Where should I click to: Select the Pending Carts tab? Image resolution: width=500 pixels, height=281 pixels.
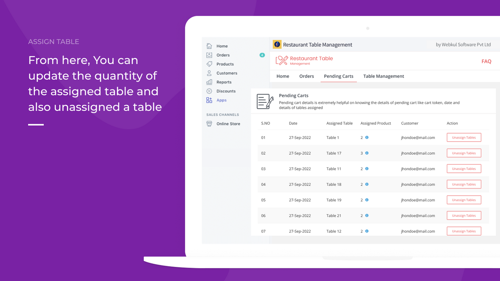(x=339, y=76)
